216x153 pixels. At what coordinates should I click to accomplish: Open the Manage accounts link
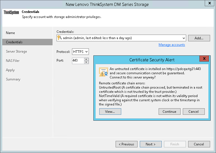pos(172,45)
